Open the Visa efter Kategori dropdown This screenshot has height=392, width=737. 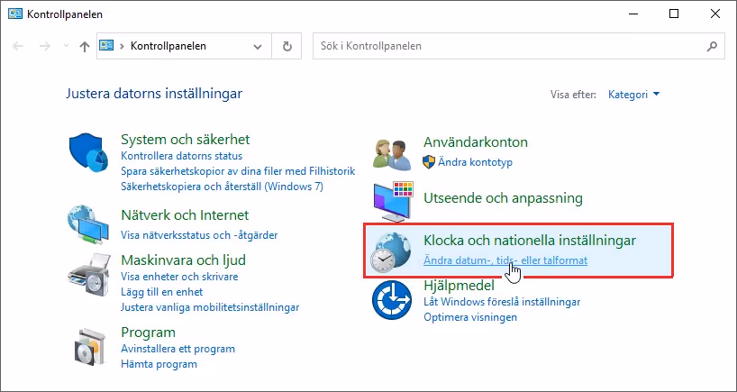[x=633, y=95]
